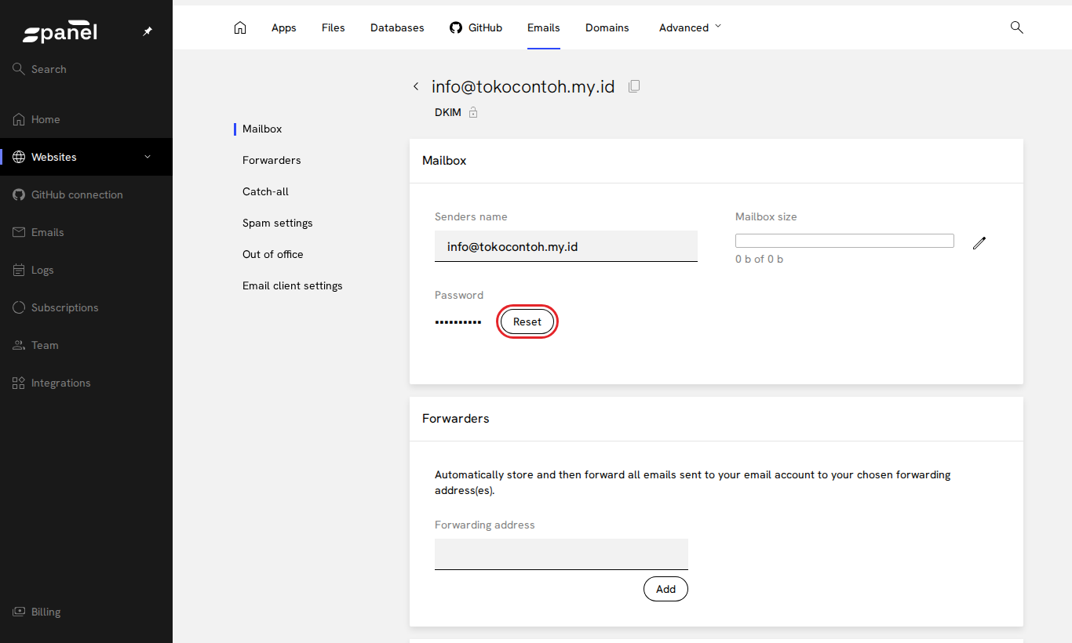Click the DKIM lock icon
The height and width of the screenshot is (643, 1072).
click(x=473, y=113)
